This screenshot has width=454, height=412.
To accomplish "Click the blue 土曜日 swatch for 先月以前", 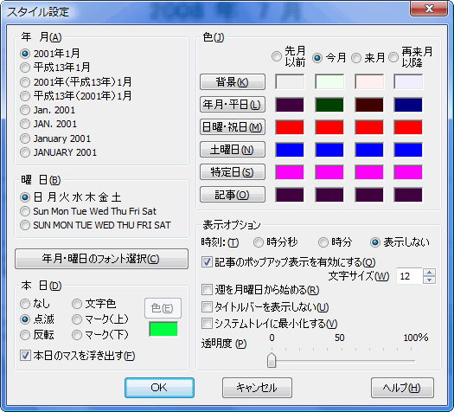I will click(290, 150).
